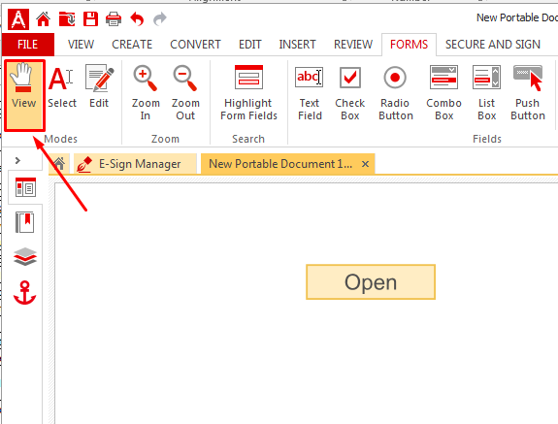This screenshot has width=558, height=424.
Task: Close the New Portable Document tab
Action: click(365, 164)
